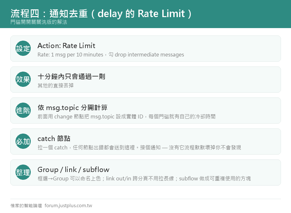Select the Action: Rate Limit heading
This screenshot has width=291, height=213.
[x=66, y=46]
